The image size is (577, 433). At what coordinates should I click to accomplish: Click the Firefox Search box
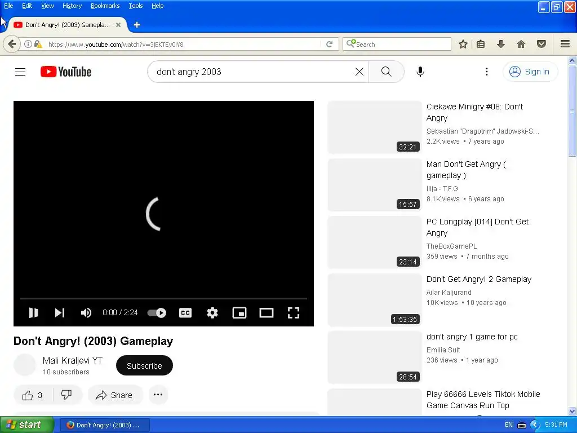click(397, 44)
